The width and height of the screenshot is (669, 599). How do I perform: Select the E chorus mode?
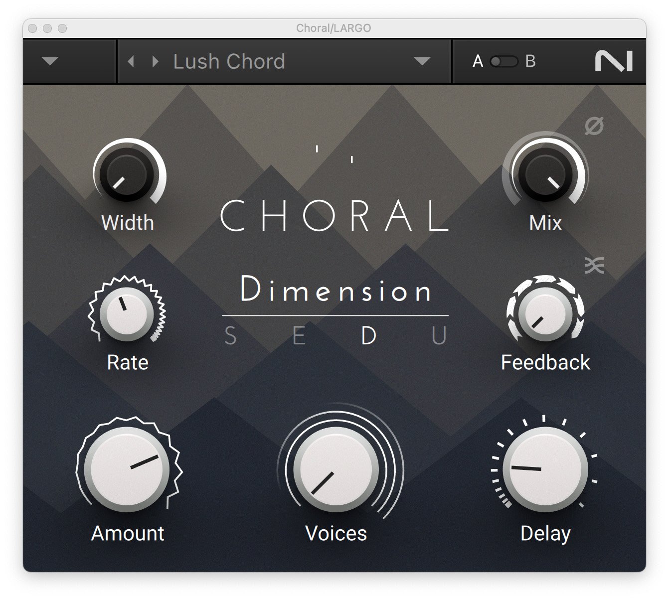click(x=299, y=336)
